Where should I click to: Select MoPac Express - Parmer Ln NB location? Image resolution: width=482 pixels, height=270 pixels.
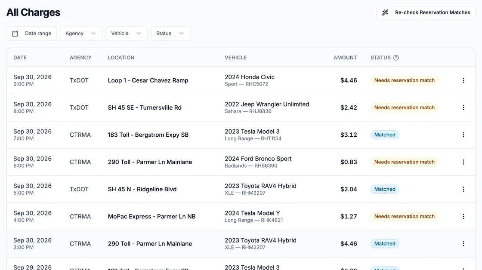point(151,217)
